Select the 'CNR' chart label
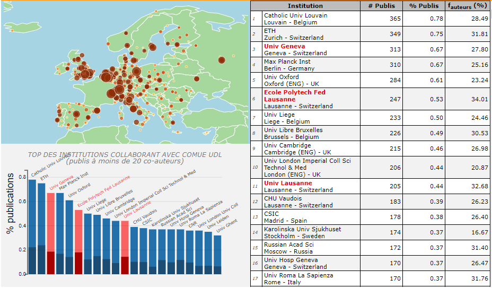Image resolution: width=492 pixels, height=288 pixels. tap(192, 225)
